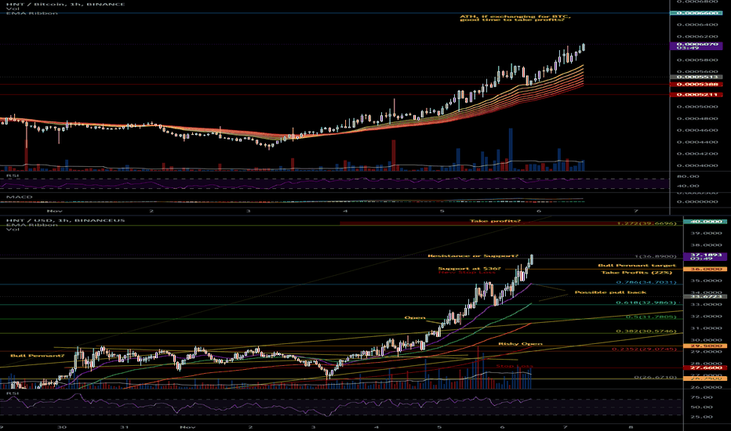Click the 'Resistance or Support?' annotation
This screenshot has width=731, height=431.
pos(473,255)
